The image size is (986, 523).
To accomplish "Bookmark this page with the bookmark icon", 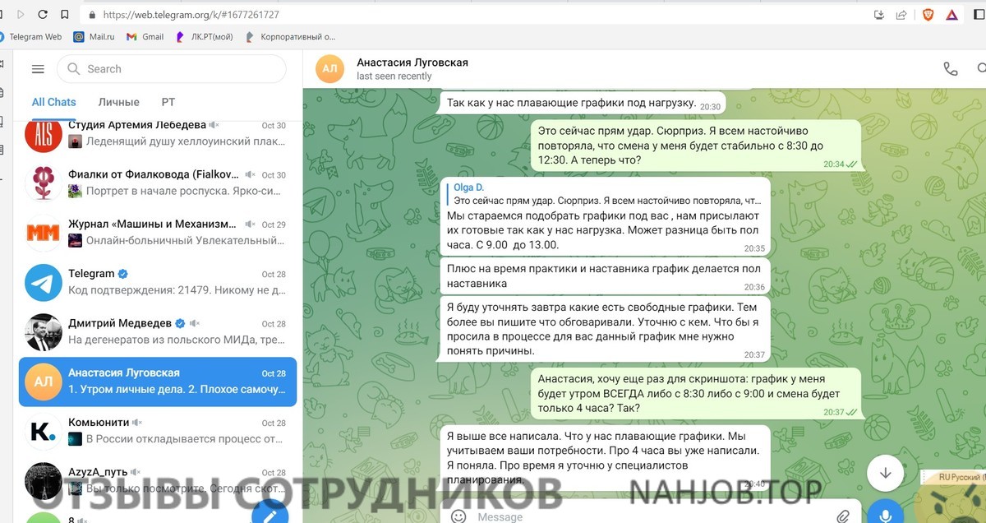I will (65, 15).
